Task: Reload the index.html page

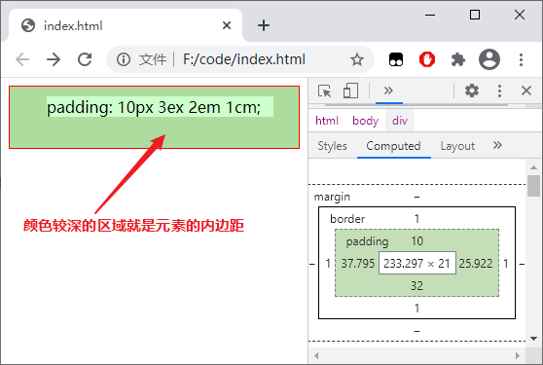Action: point(85,59)
